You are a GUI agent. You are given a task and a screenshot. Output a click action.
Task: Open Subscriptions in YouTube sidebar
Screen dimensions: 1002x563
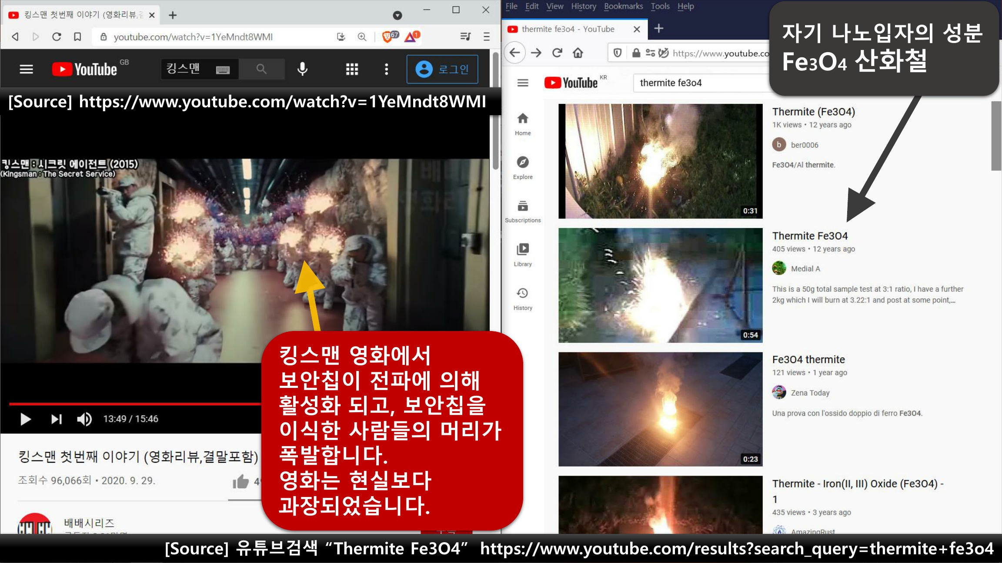coord(523,212)
